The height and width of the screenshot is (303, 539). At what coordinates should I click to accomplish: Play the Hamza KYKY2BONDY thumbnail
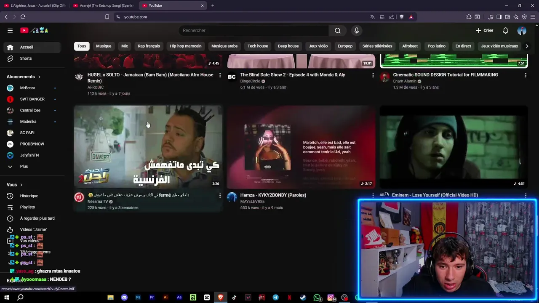(x=301, y=147)
